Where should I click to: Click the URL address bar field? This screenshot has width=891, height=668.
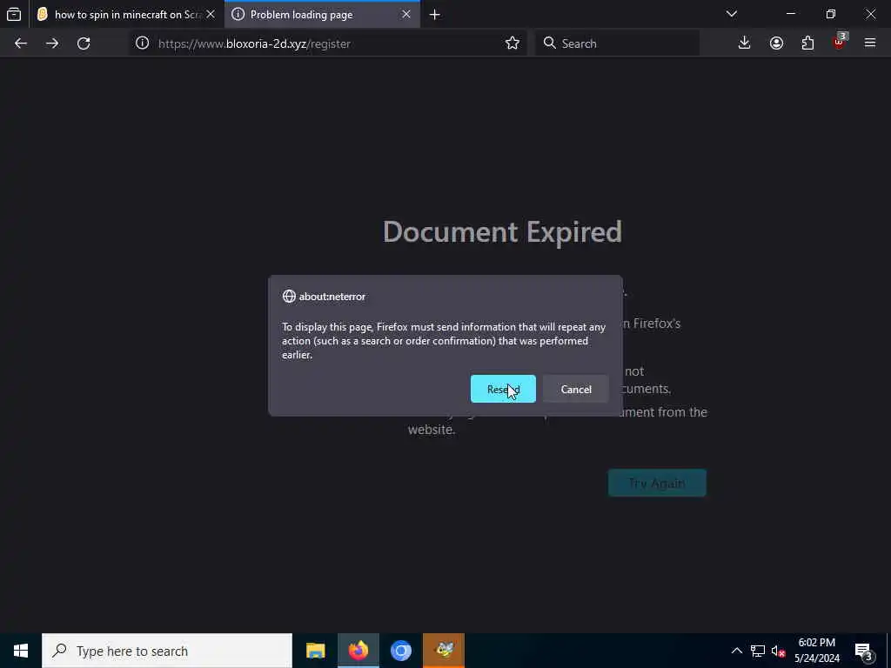(x=327, y=43)
